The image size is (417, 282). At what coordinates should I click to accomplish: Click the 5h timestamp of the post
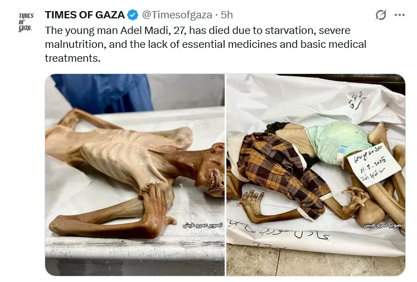click(x=226, y=15)
